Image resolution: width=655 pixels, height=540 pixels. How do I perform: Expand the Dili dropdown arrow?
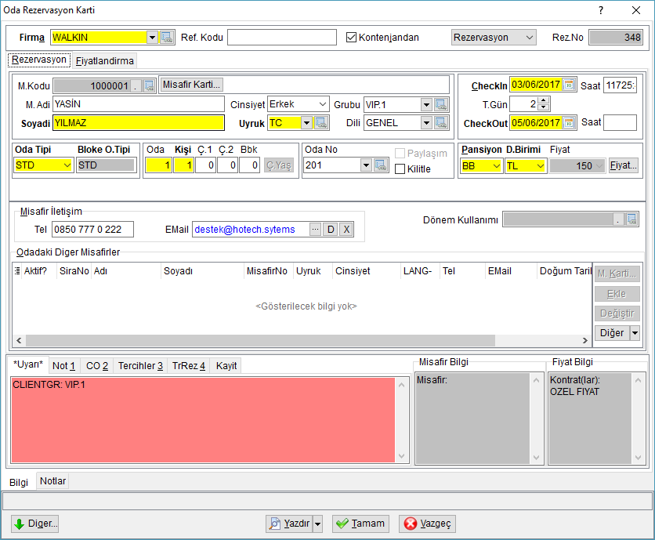pyautogui.click(x=426, y=123)
